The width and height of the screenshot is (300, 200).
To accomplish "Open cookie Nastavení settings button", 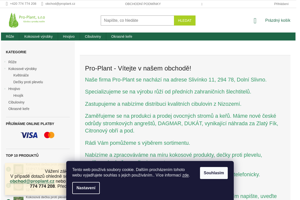I will (86, 188).
